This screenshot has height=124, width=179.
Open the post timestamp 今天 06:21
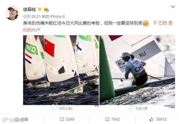32,17
